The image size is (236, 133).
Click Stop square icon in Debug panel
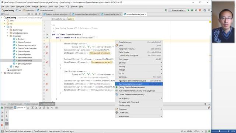pyautogui.click(x=2, y=120)
